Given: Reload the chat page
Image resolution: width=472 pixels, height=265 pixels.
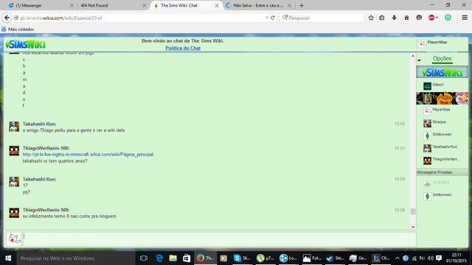Looking at the screenshot, I should coord(273,18).
